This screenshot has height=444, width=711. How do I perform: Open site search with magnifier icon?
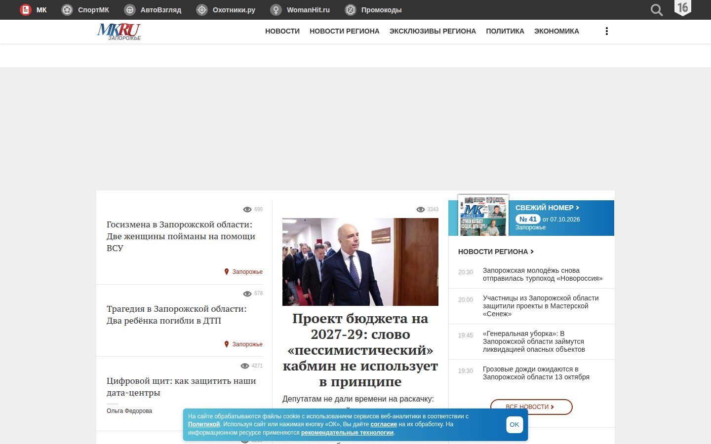[657, 10]
